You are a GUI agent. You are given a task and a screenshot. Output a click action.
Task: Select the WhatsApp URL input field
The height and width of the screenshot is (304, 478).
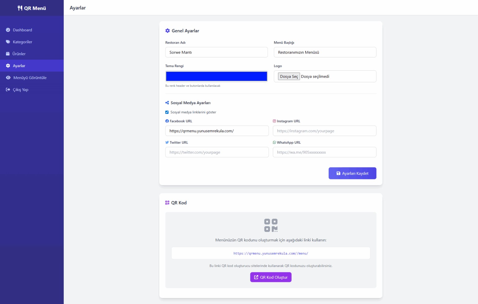coord(324,152)
